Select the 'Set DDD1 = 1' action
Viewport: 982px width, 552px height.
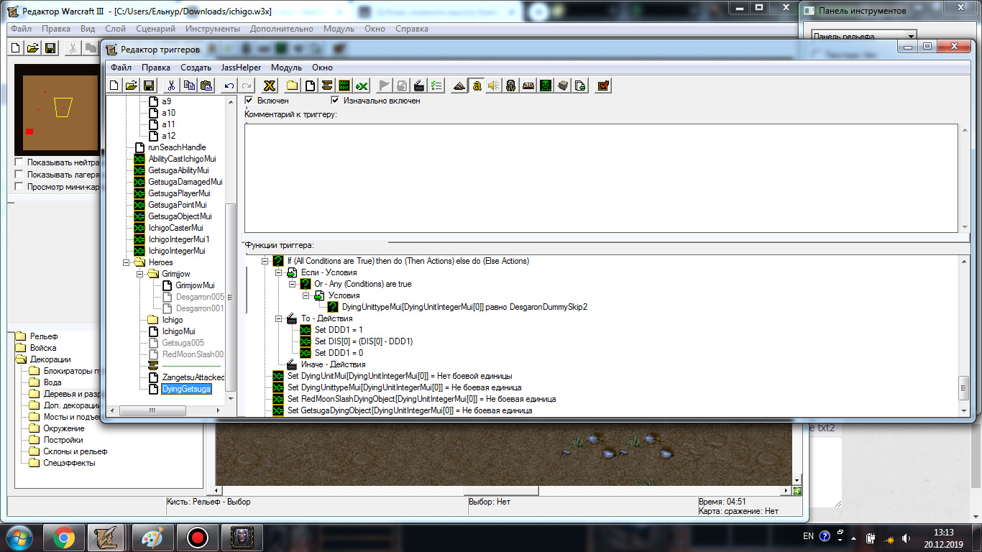(338, 330)
